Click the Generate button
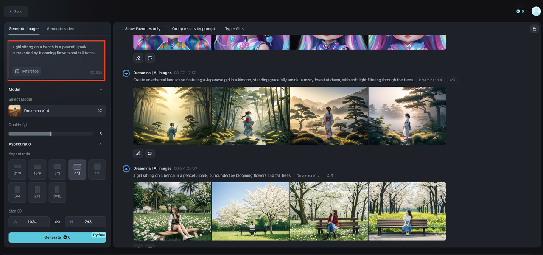The image size is (543, 255). (x=57, y=237)
